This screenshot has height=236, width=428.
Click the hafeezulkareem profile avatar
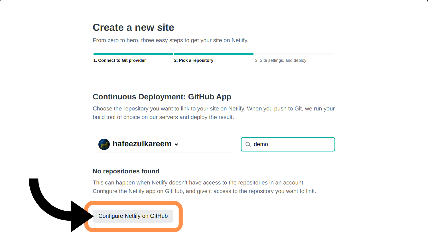point(104,144)
